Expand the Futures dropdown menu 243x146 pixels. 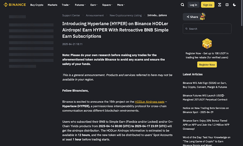(80, 5)
